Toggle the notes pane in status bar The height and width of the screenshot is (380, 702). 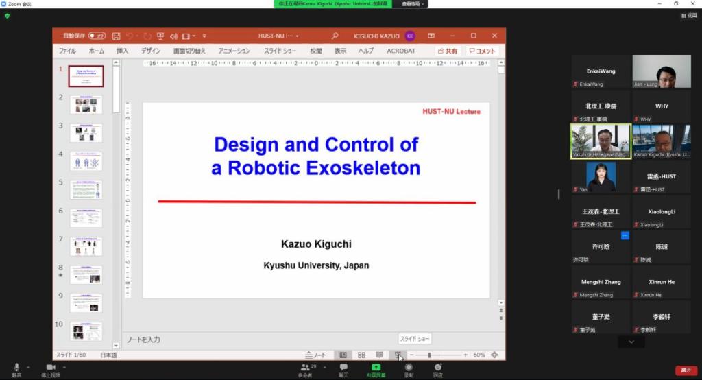(x=316, y=355)
